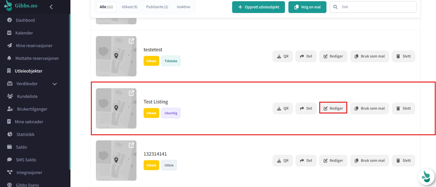Click the Velg en mal button

(x=307, y=7)
